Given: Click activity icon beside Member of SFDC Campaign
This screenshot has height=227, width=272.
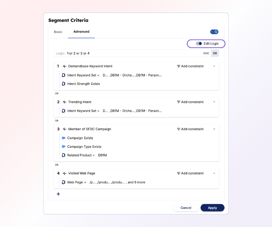Looking at the screenshot, I should pos(65,129).
